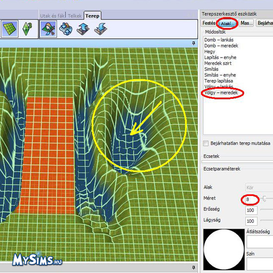This screenshot has width=273, height=273.
Task: Open the Alak shape dropdown showing Kör
Action: pos(259,188)
